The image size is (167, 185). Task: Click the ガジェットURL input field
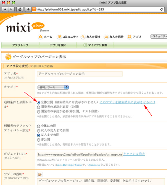click(80, 154)
